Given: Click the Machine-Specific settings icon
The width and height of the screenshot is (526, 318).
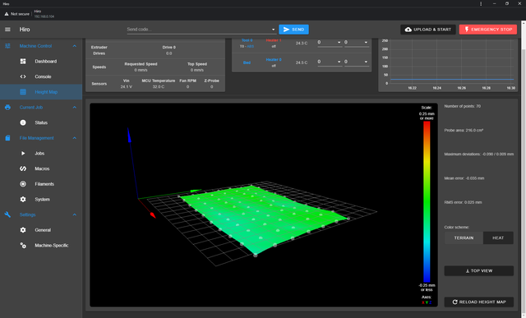Looking at the screenshot, I should pos(23,246).
